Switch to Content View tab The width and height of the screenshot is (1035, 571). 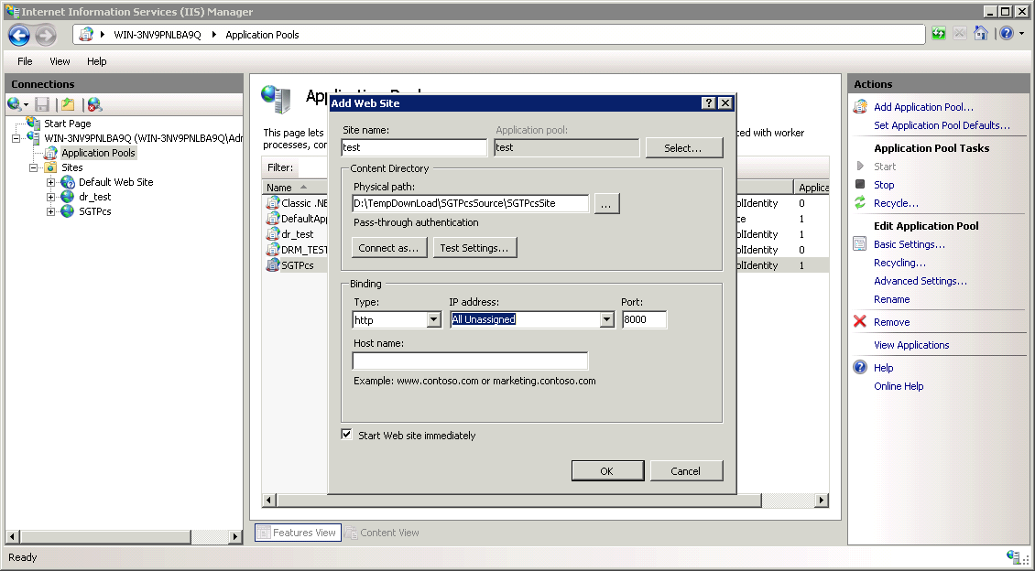click(x=382, y=532)
